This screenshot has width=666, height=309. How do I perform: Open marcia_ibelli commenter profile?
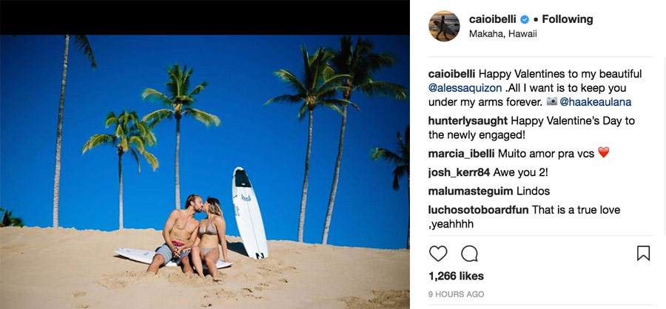pos(462,154)
